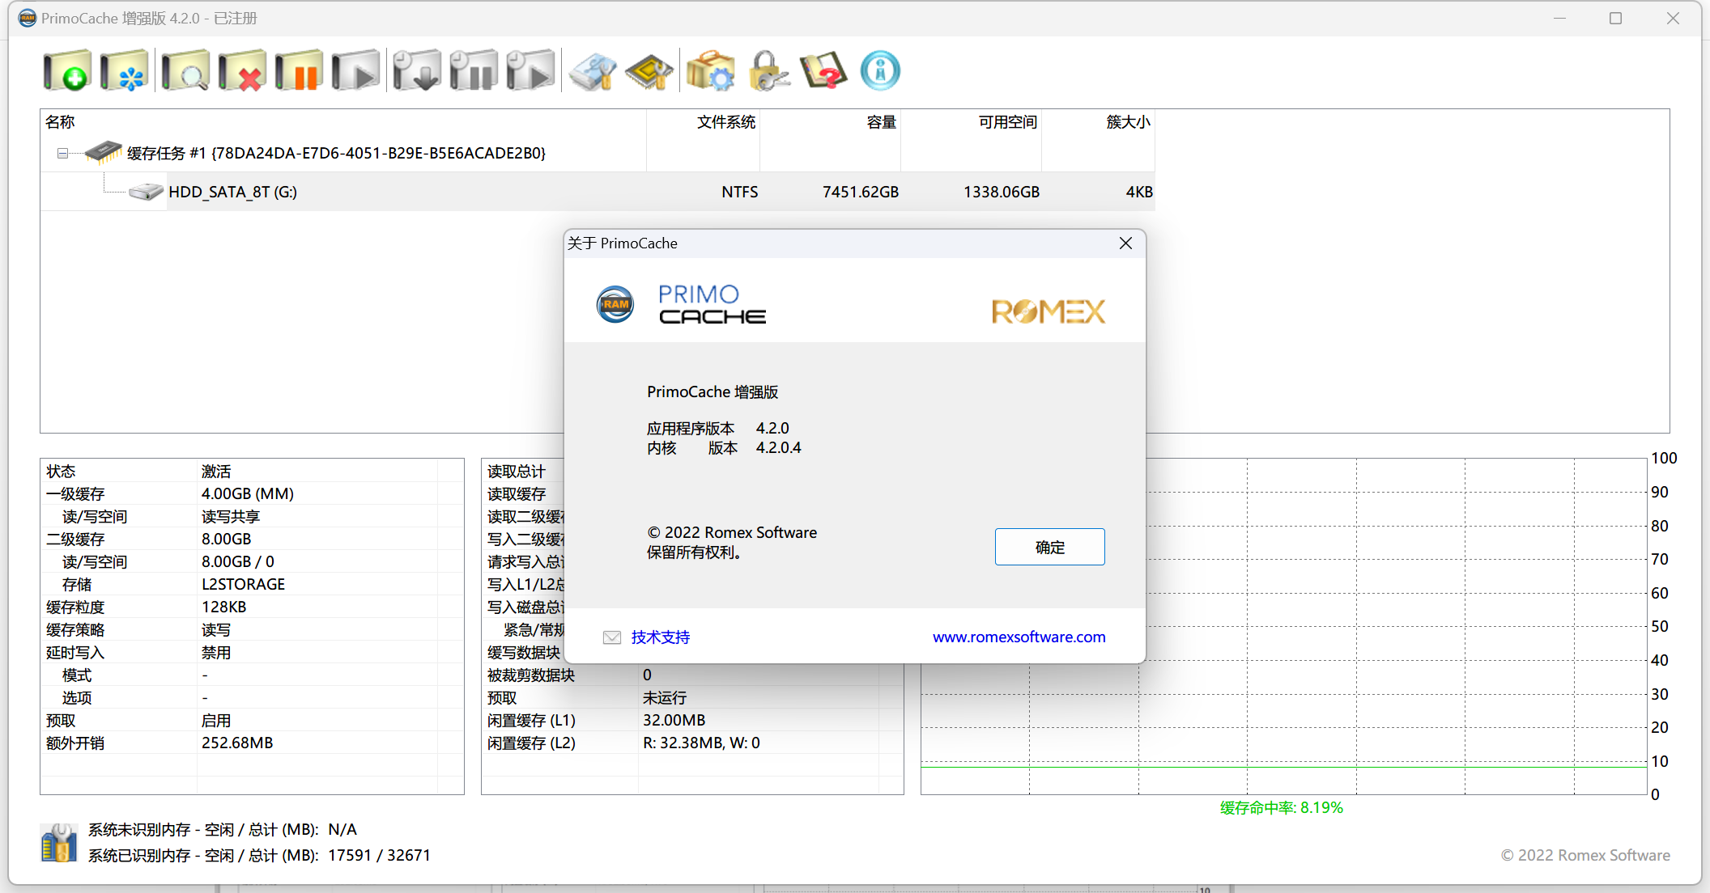
Task: Open options via box with gear icon
Action: (710, 71)
